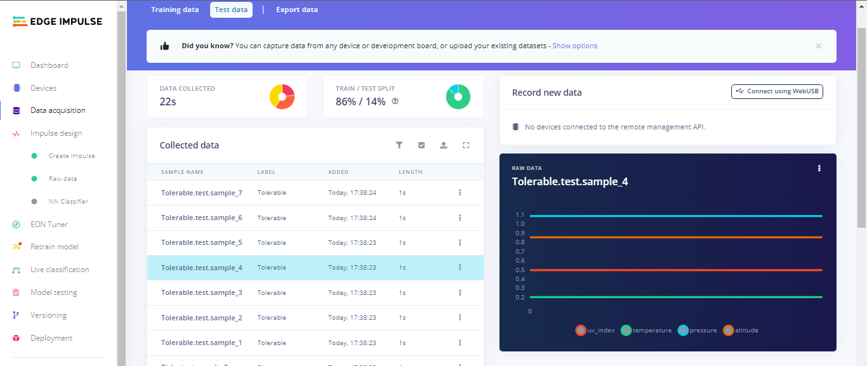Open options menu for Tolerable.test.sample_6
This screenshot has height=366, width=867.
tap(460, 218)
